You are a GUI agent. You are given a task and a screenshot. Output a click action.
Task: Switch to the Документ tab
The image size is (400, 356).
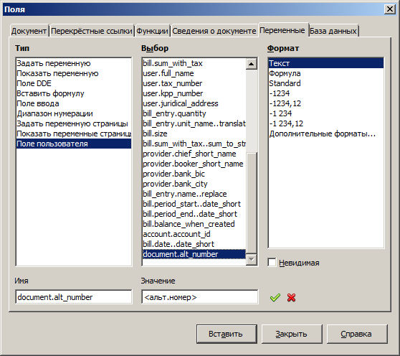click(29, 31)
